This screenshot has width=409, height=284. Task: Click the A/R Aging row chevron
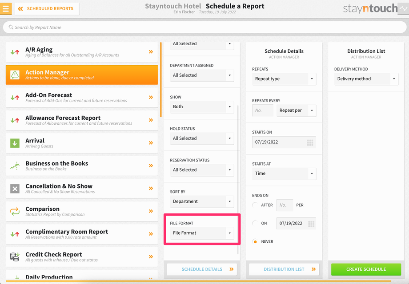pos(151,52)
